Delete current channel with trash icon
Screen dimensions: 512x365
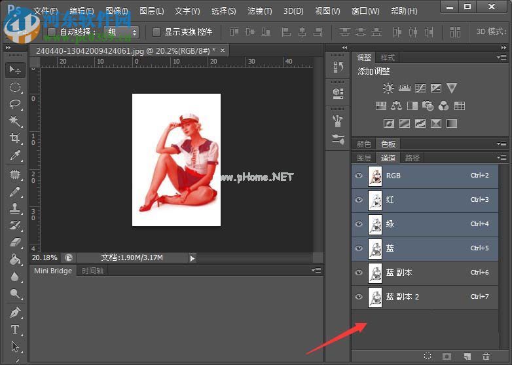pos(486,356)
